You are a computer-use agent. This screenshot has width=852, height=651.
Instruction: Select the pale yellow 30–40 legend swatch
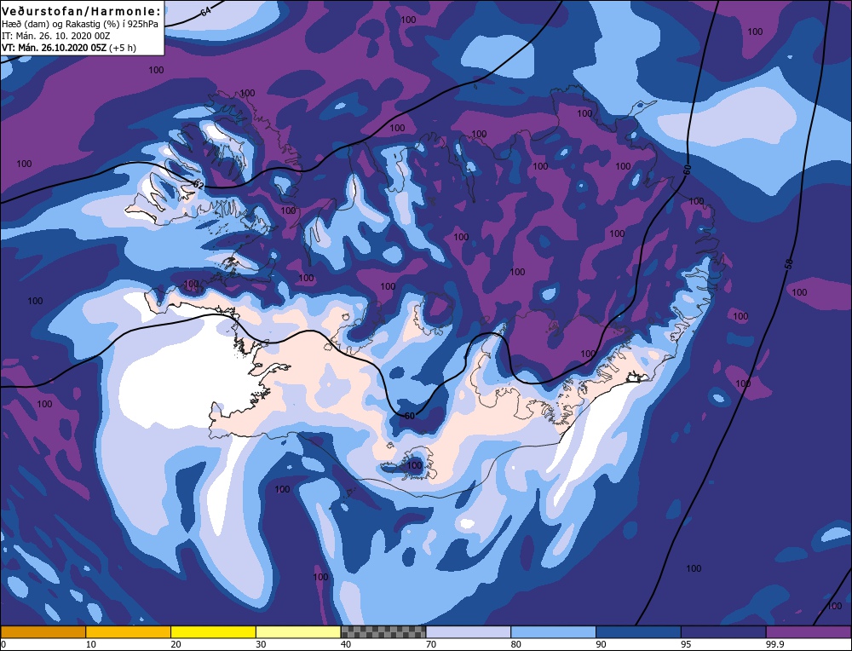coord(298,631)
